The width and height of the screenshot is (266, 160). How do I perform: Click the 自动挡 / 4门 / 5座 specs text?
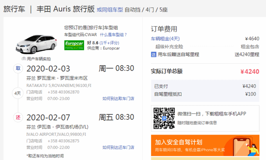tap(146, 10)
